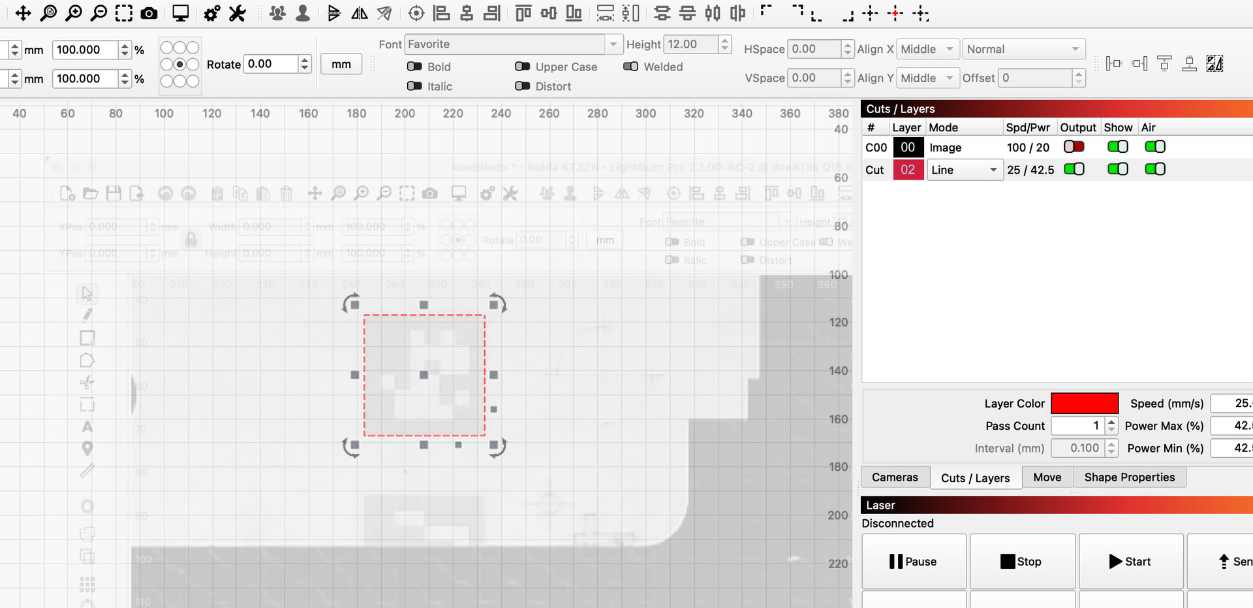Select the Frame Selection dashed-rectangle icon
The width and height of the screenshot is (1253, 608).
[x=123, y=13]
